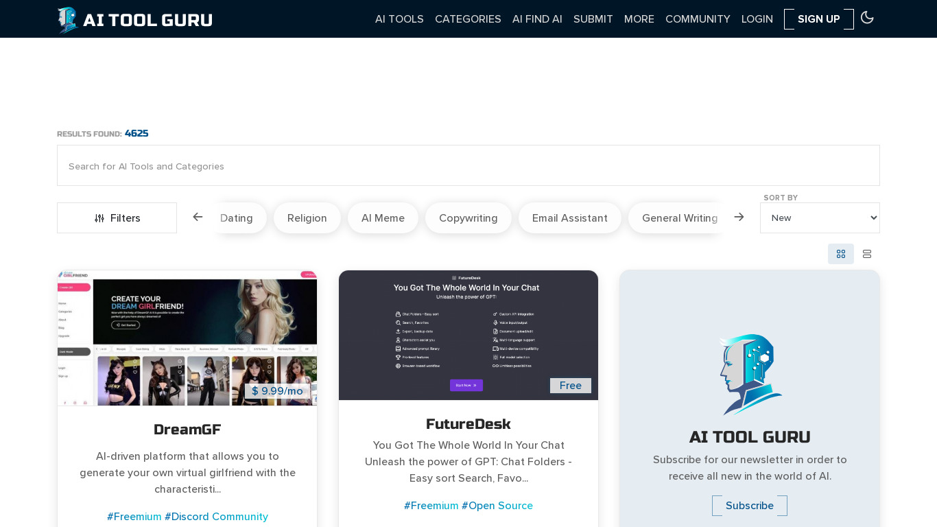Select the General Writing category chip

point(677,218)
